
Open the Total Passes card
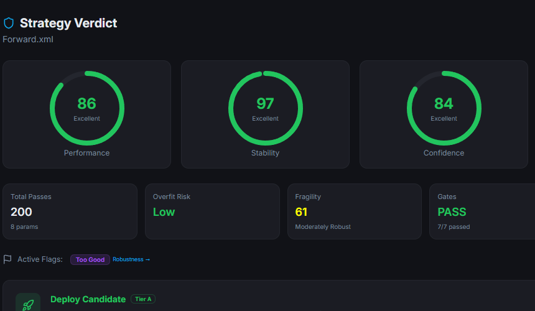pyautogui.click(x=70, y=211)
